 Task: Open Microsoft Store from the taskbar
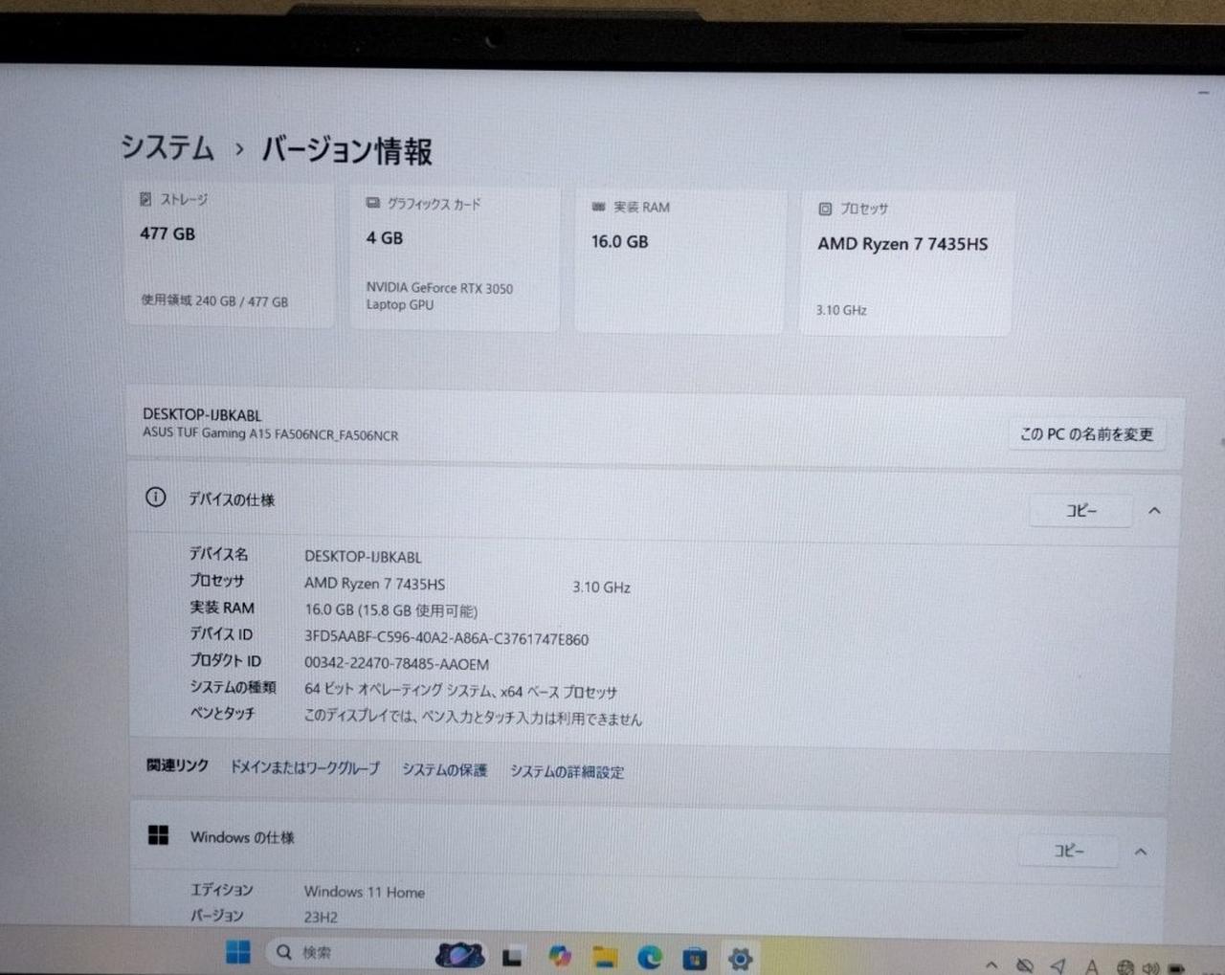coord(695,958)
